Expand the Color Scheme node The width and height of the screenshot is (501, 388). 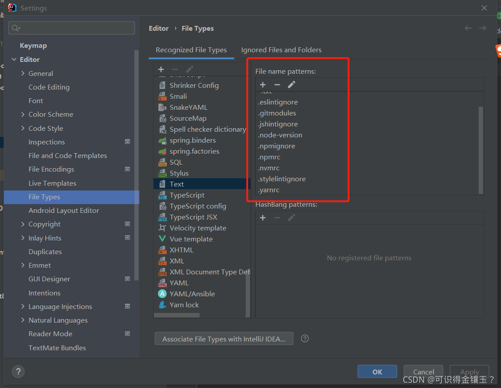pyautogui.click(x=23, y=114)
